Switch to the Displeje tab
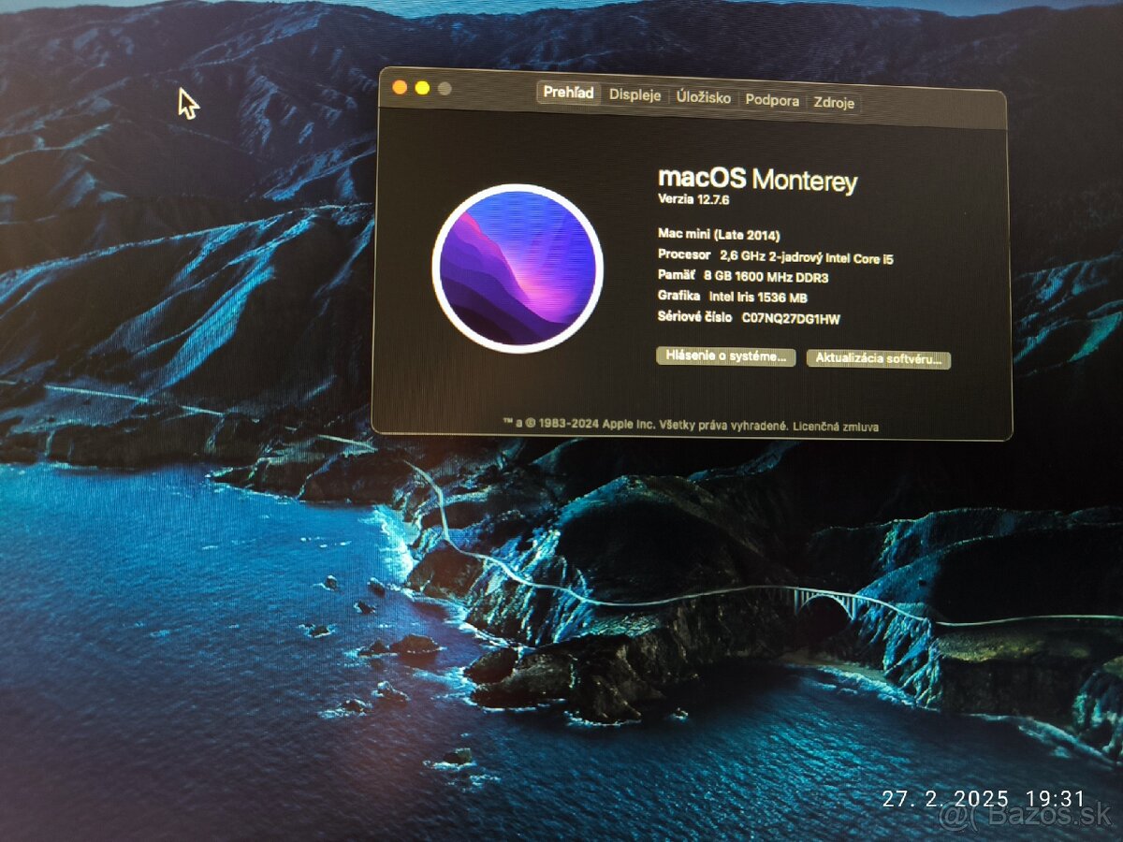The height and width of the screenshot is (842, 1123). pos(634,94)
